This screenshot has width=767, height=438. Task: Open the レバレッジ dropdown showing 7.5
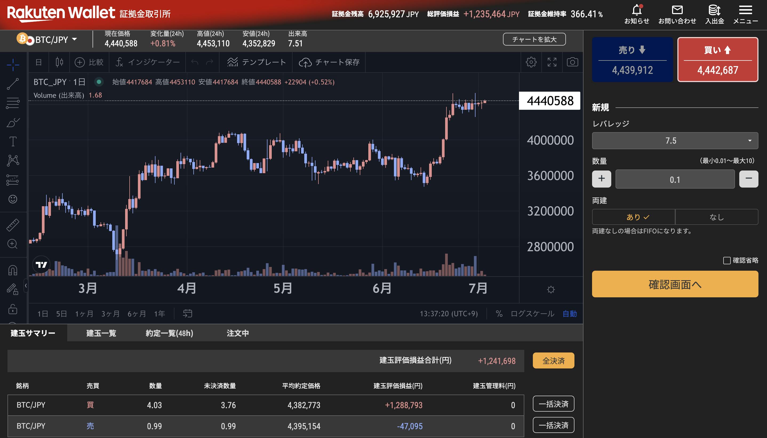click(x=675, y=140)
